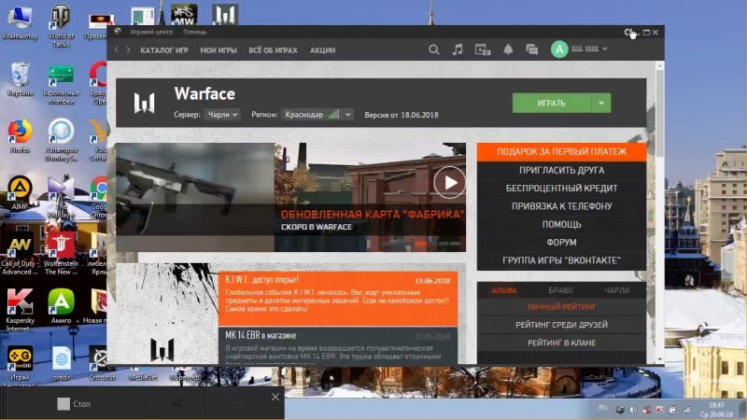The height and width of the screenshot is (420, 747).
Task: Open the notifications bell
Action: 508,49
